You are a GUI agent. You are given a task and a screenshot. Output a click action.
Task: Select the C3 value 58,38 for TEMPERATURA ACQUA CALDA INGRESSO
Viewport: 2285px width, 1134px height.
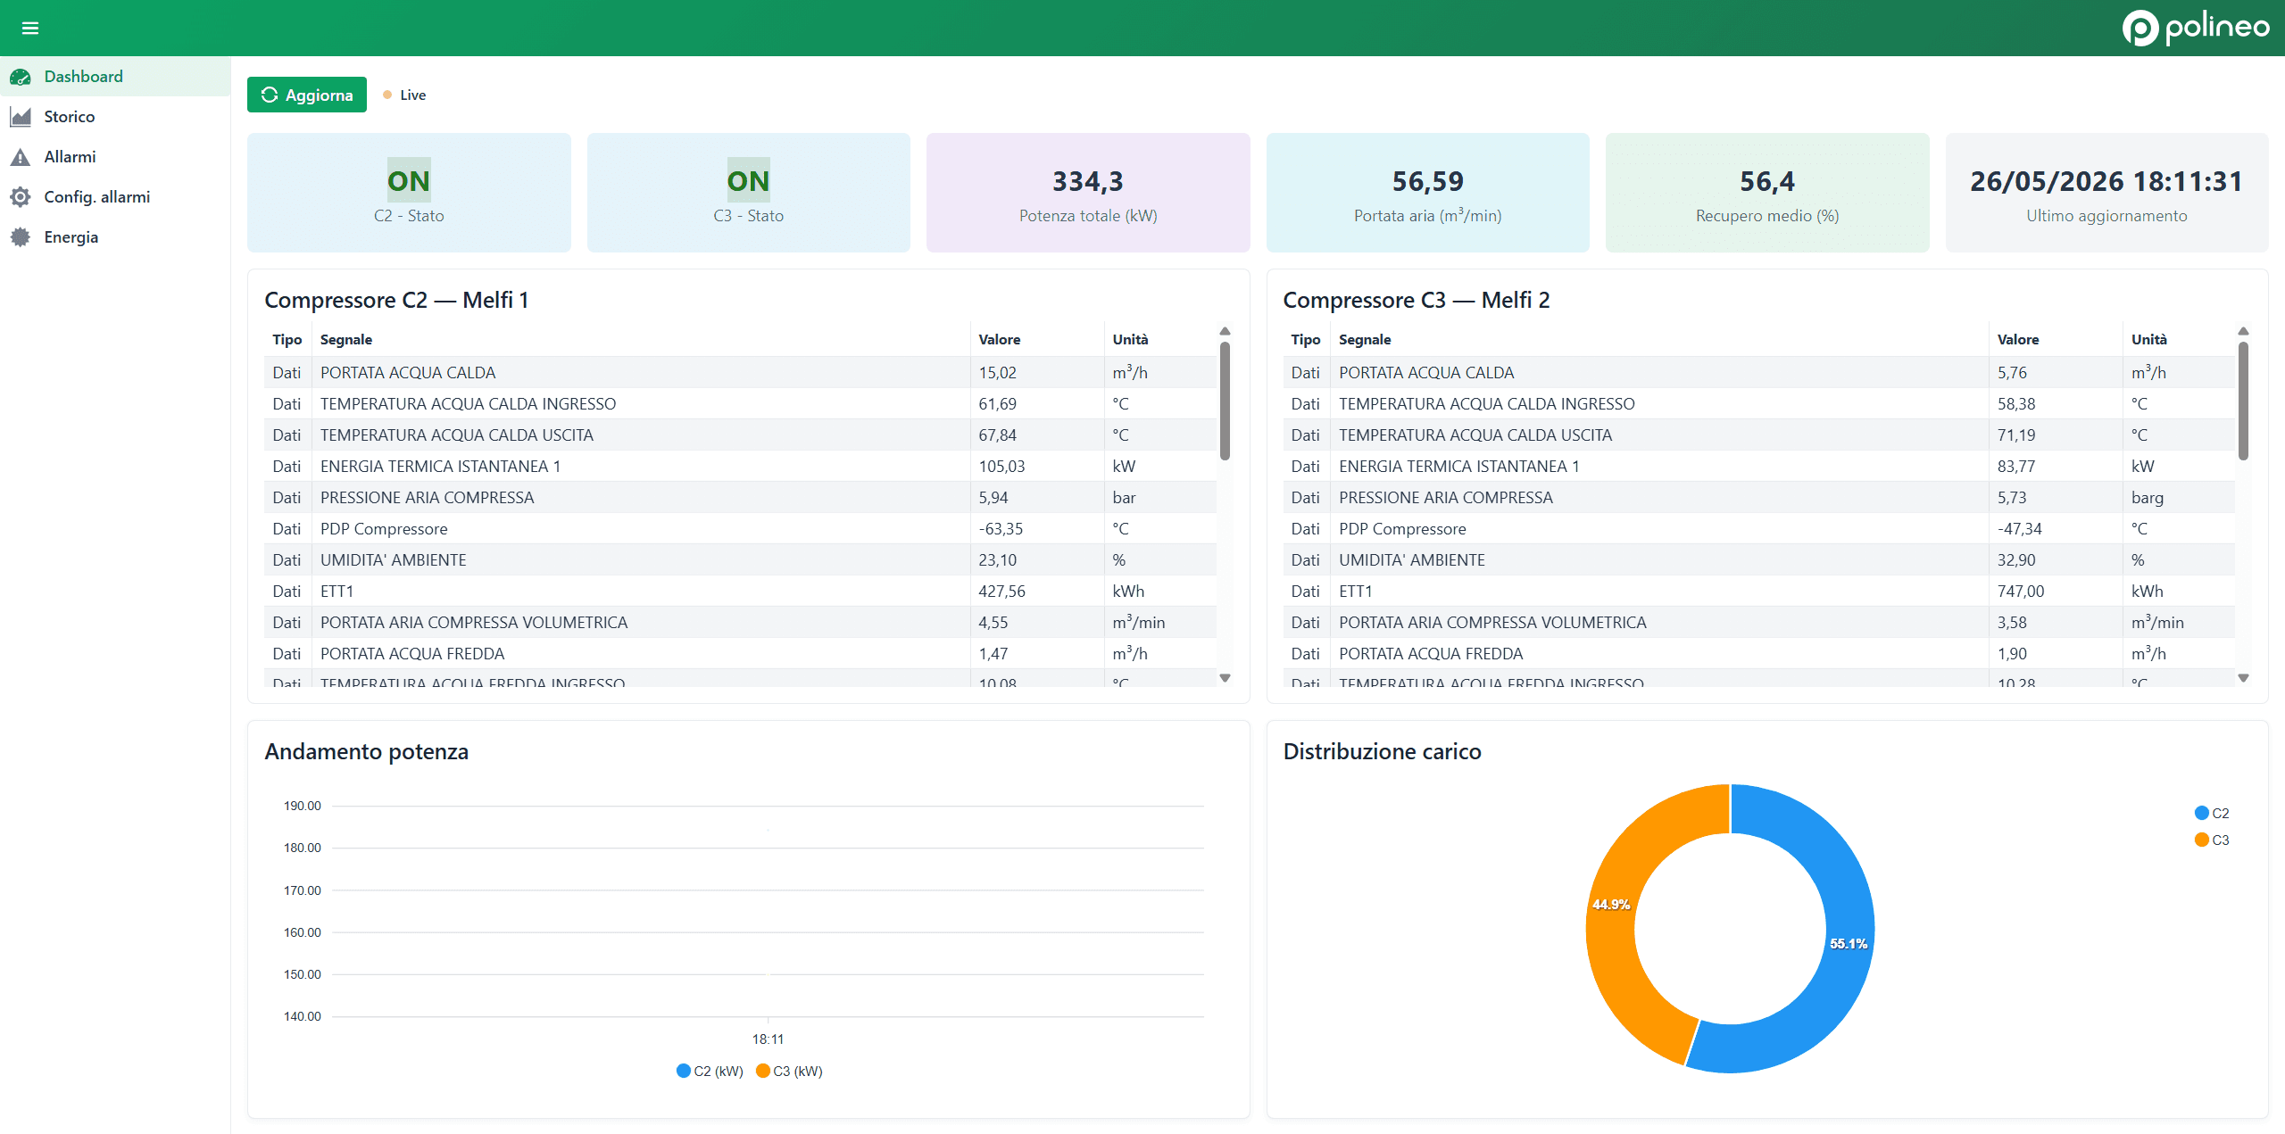[x=2017, y=404]
